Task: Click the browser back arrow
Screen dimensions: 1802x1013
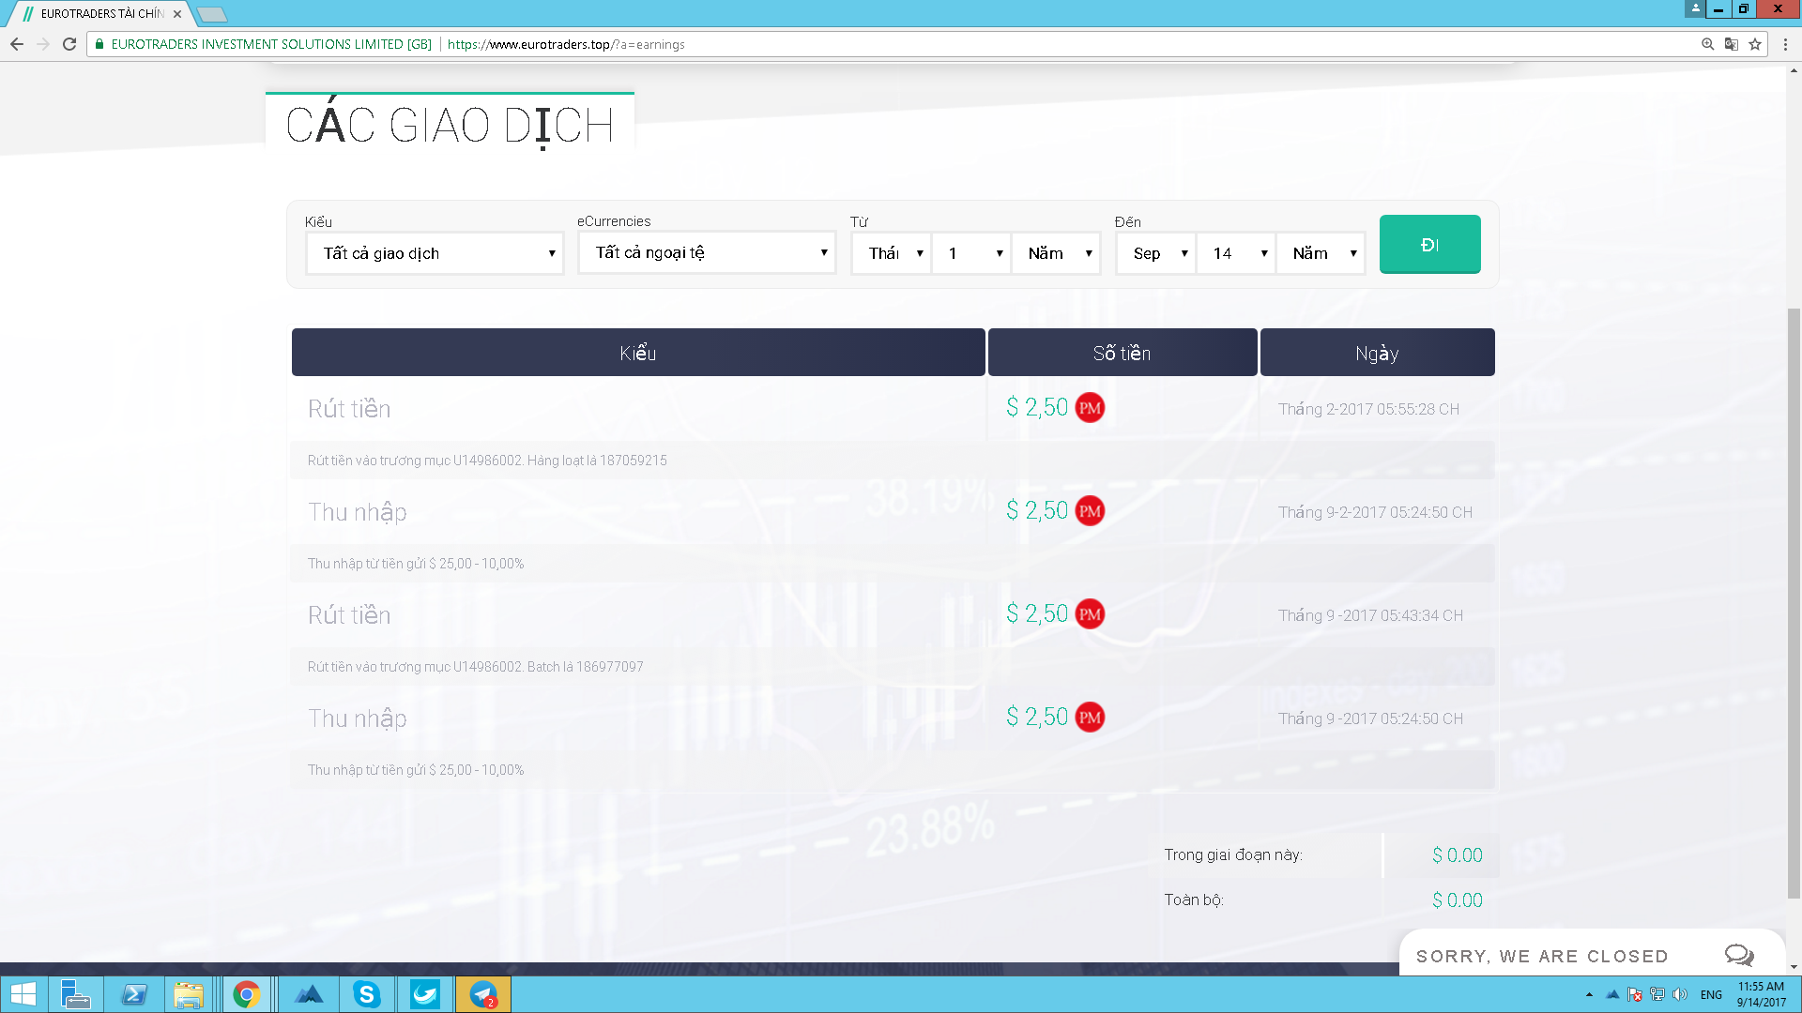Action: (x=17, y=44)
